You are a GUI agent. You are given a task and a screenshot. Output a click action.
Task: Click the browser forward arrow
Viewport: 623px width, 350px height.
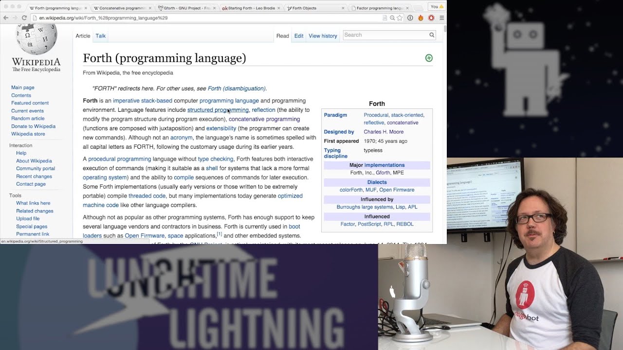point(15,17)
